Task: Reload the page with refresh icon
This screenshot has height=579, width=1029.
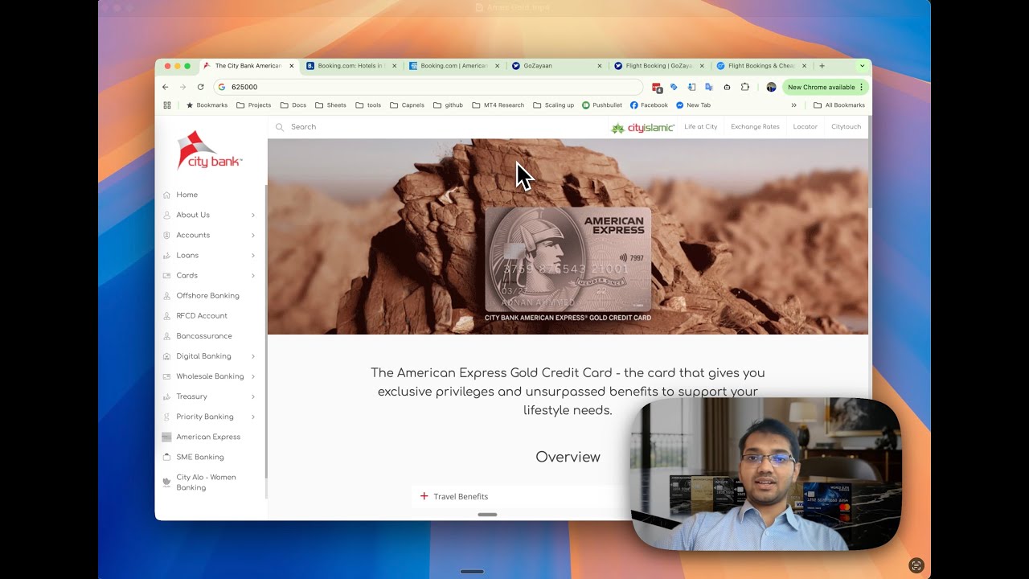Action: click(x=200, y=87)
